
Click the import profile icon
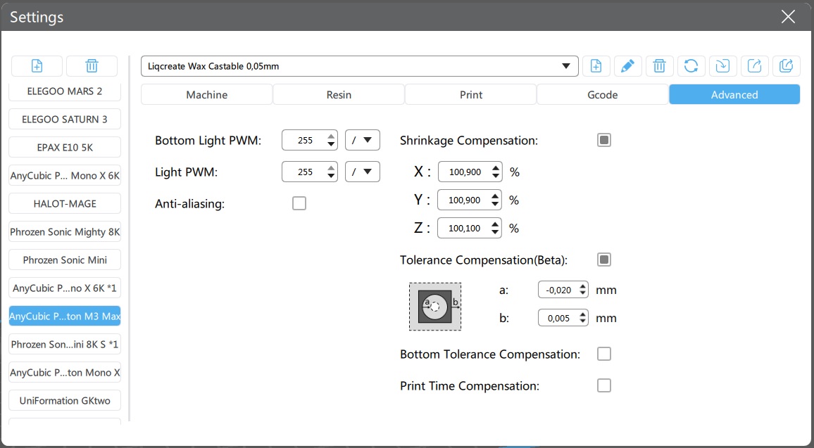click(x=722, y=66)
